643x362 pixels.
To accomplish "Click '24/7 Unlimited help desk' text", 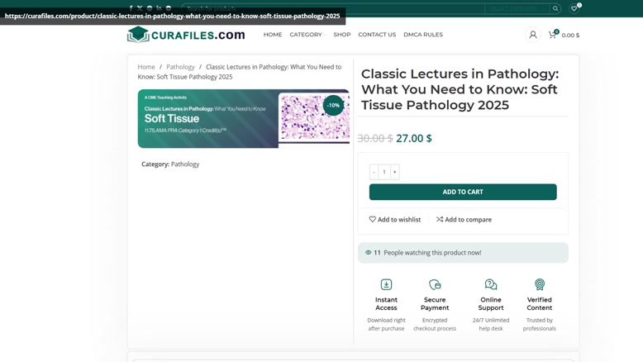I will pyautogui.click(x=491, y=324).
